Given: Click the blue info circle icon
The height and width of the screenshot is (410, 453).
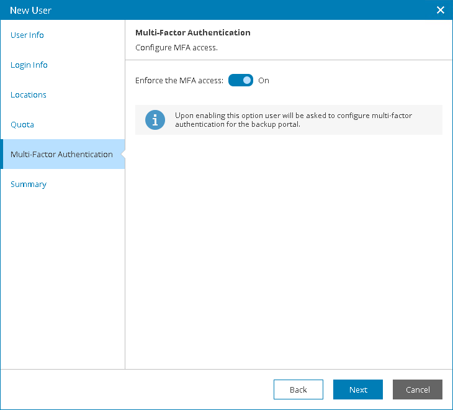Looking at the screenshot, I should coord(155,120).
